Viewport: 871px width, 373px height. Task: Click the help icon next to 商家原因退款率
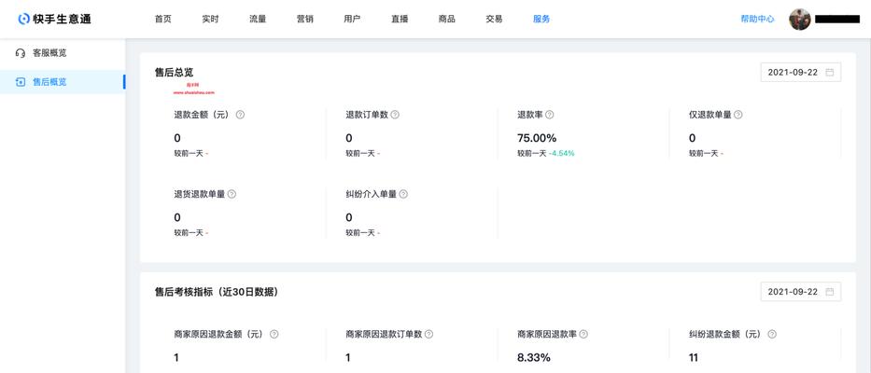click(583, 334)
